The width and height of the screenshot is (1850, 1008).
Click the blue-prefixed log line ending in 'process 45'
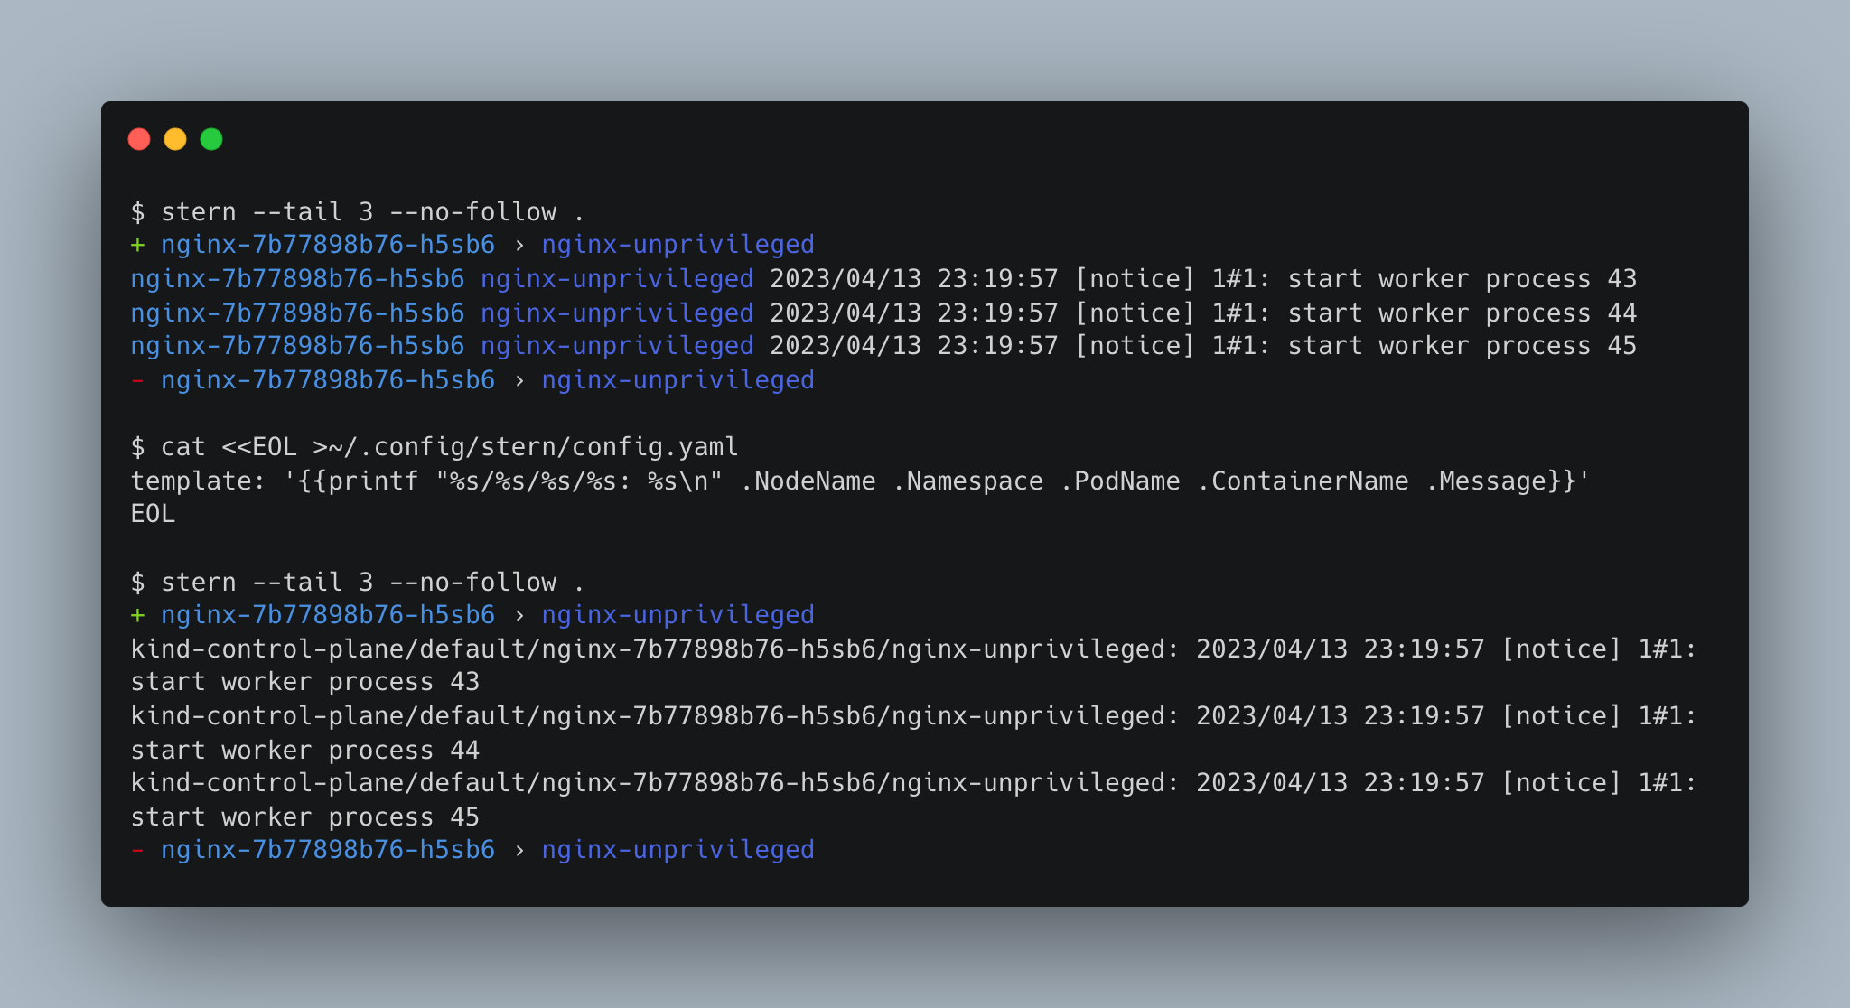883,346
